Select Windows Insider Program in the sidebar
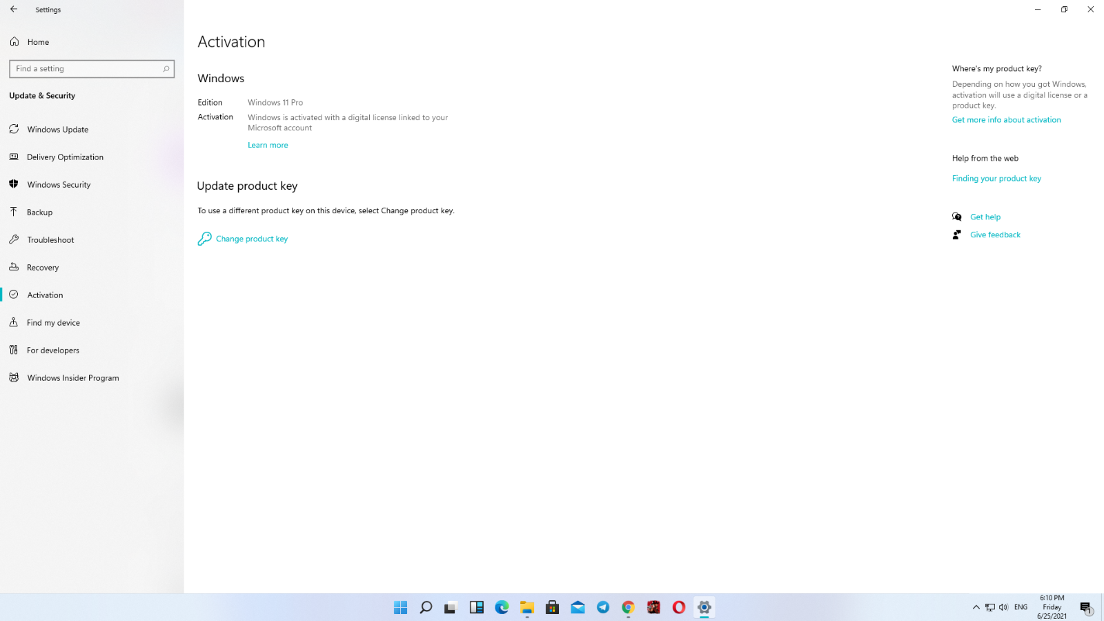Image resolution: width=1104 pixels, height=621 pixels. point(73,377)
